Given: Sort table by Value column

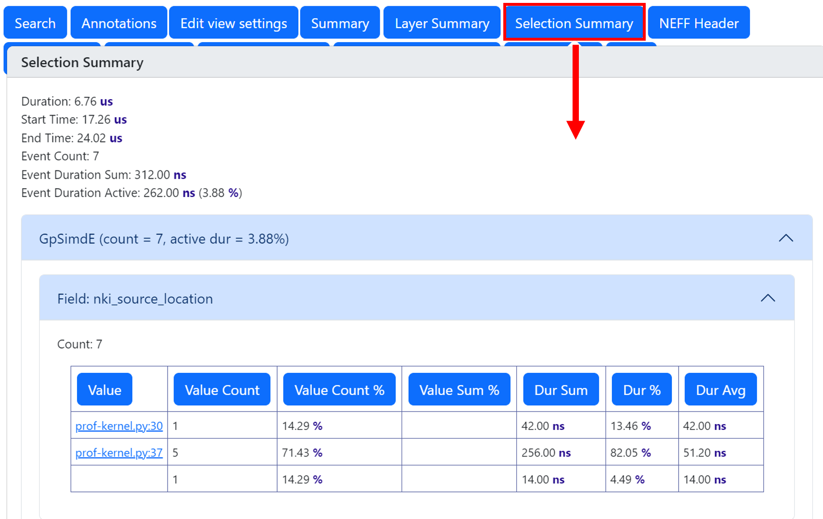Looking at the screenshot, I should pos(105,390).
